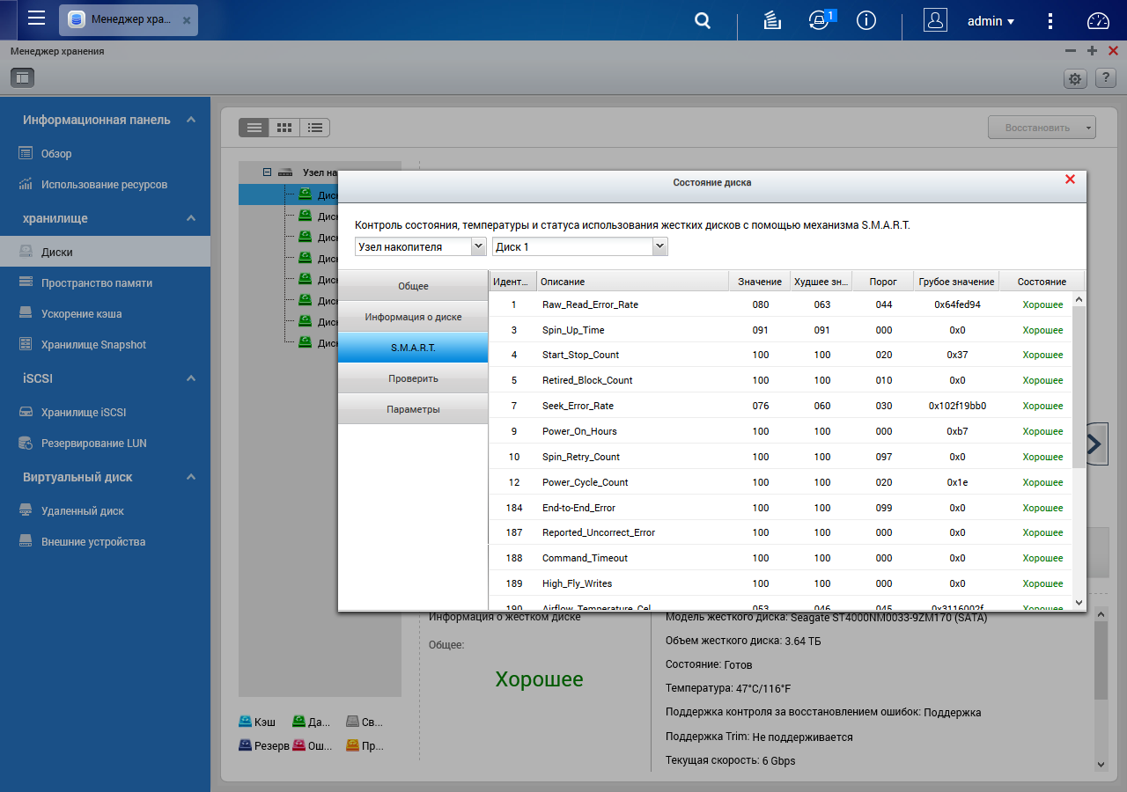Viewport: 1127px width, 792px height.
Task: Select the Информация о диске tab
Action: click(413, 317)
